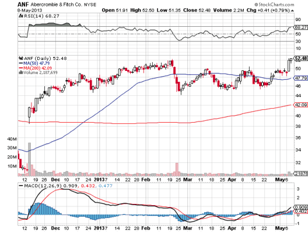This screenshot has height=232, width=308.
Task: Click the High 52.50 value
Action: [x=142, y=10]
